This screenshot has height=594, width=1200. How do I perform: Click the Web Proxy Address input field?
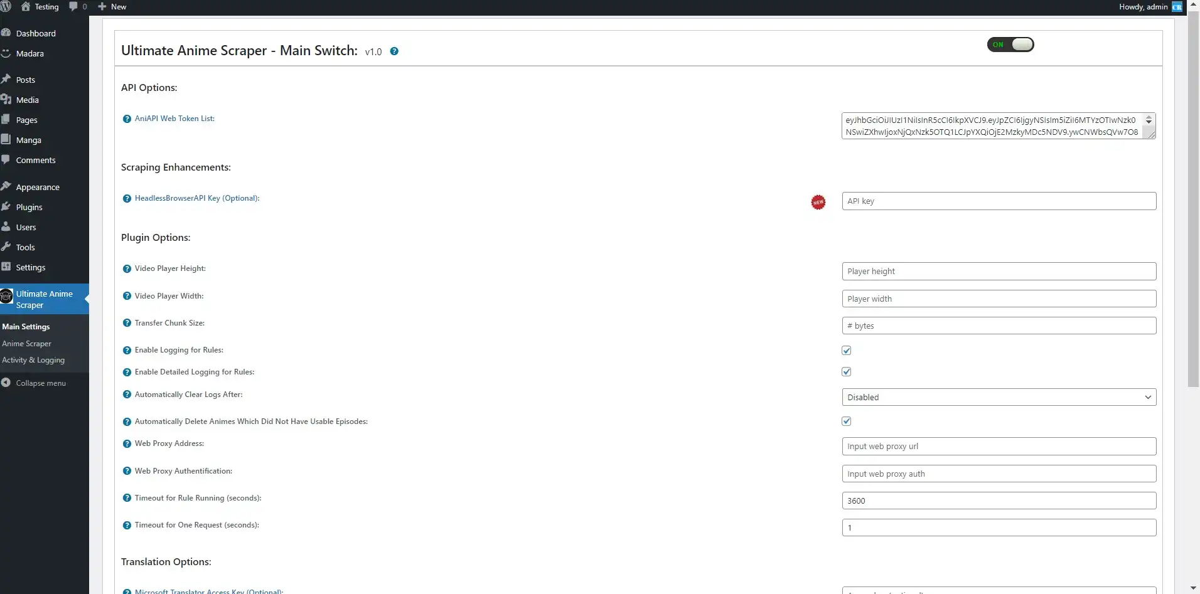coord(998,446)
